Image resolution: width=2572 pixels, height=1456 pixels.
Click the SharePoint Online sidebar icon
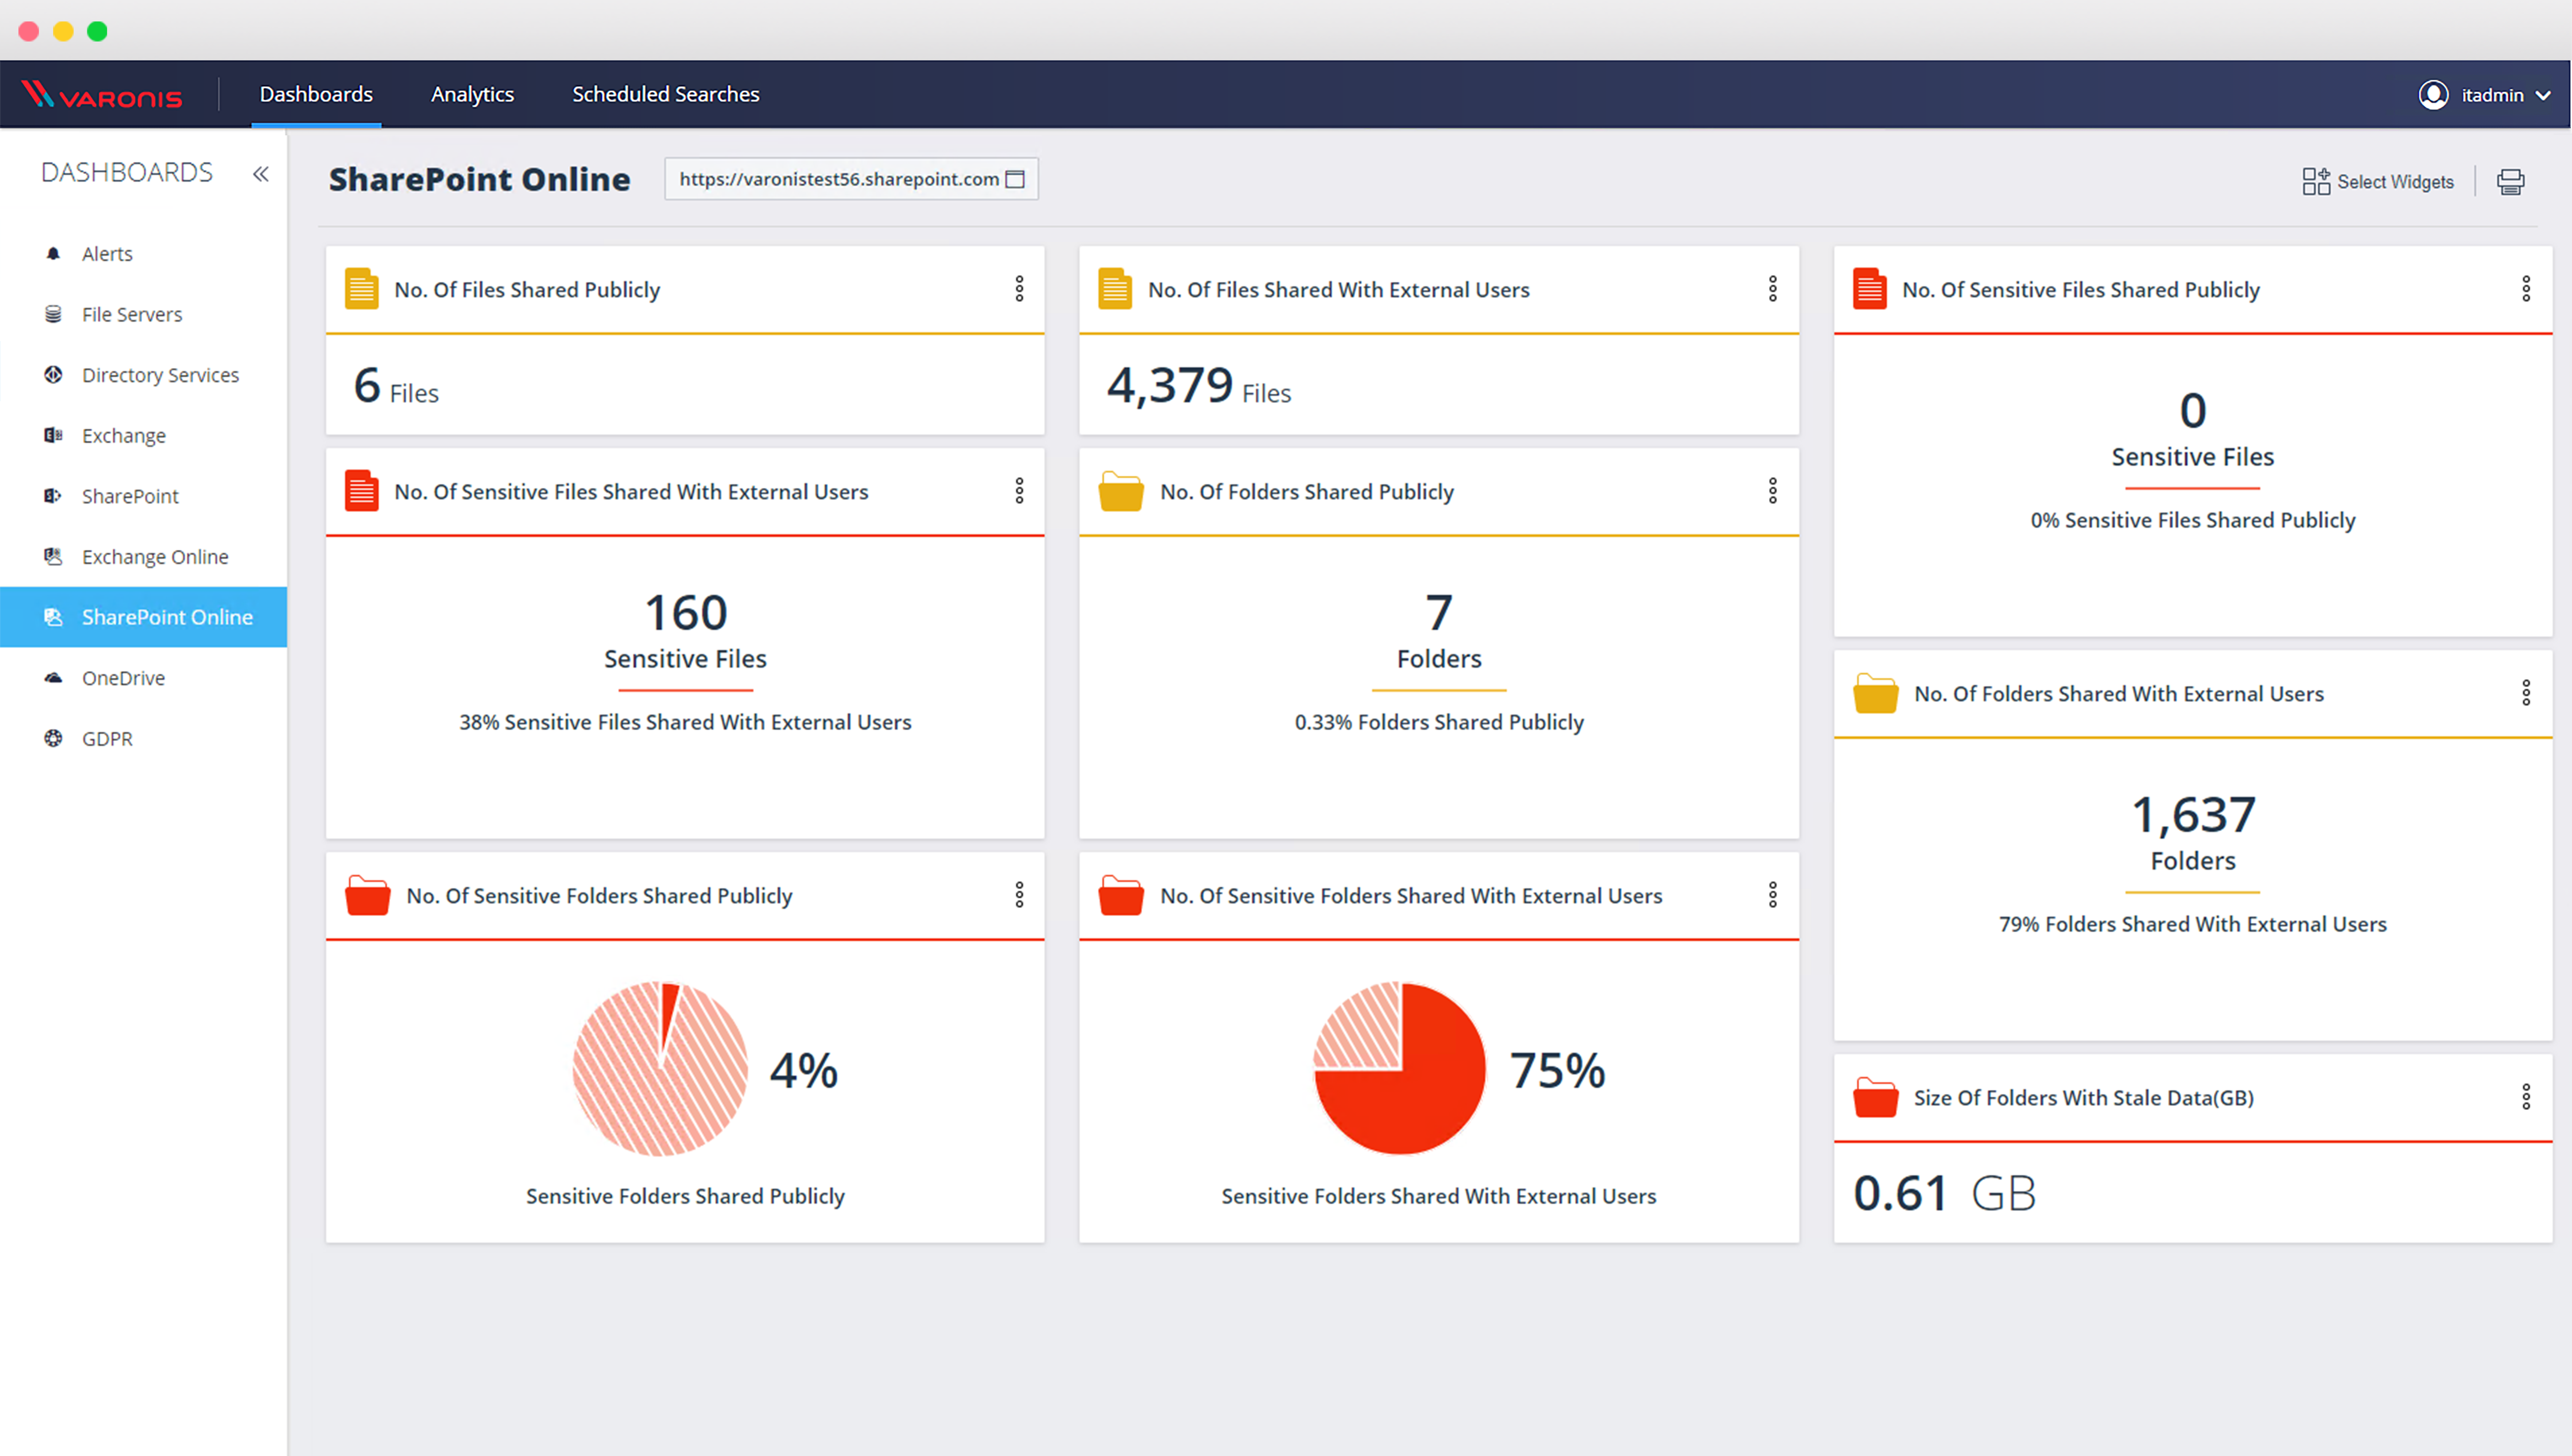click(x=54, y=617)
